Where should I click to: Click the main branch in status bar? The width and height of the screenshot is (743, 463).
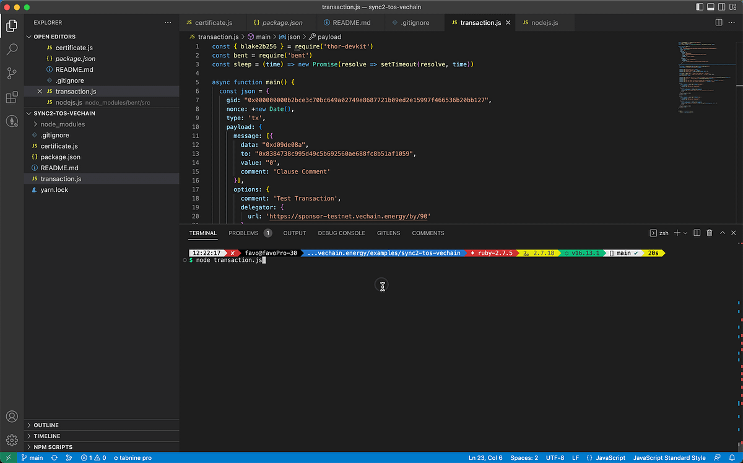point(32,458)
